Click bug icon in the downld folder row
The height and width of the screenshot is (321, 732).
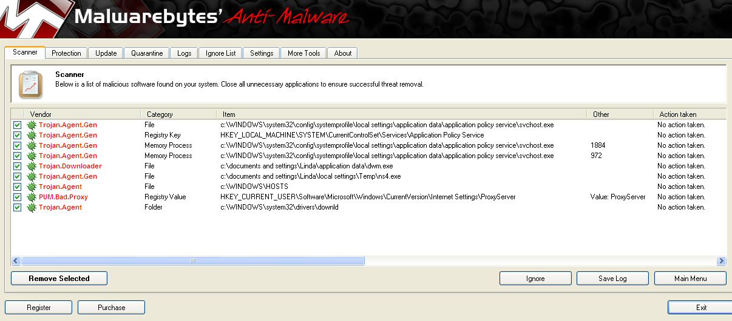tap(32, 207)
